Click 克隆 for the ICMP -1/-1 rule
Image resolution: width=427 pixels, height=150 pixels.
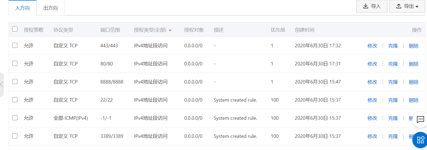point(393,118)
